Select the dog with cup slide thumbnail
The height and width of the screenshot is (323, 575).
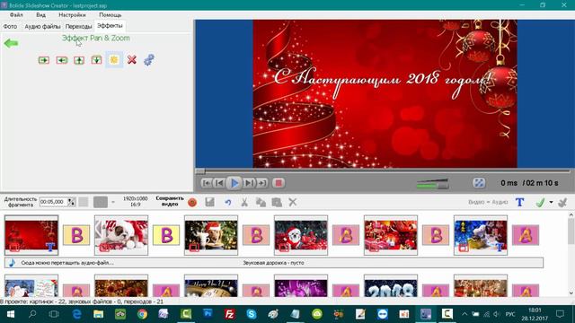[211, 235]
